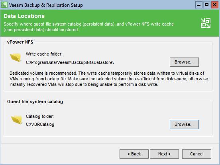This screenshot has width=220, height=165.
Task: Select the NfsDatastore write cache path text
Action: (70, 62)
